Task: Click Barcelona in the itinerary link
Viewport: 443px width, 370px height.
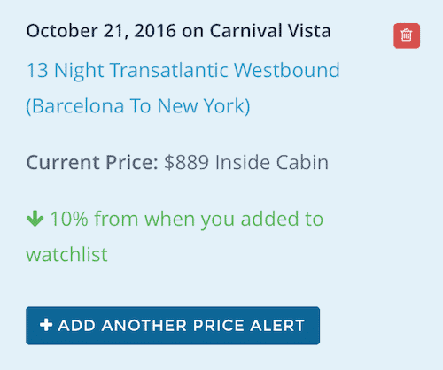Action: pyautogui.click(x=75, y=106)
